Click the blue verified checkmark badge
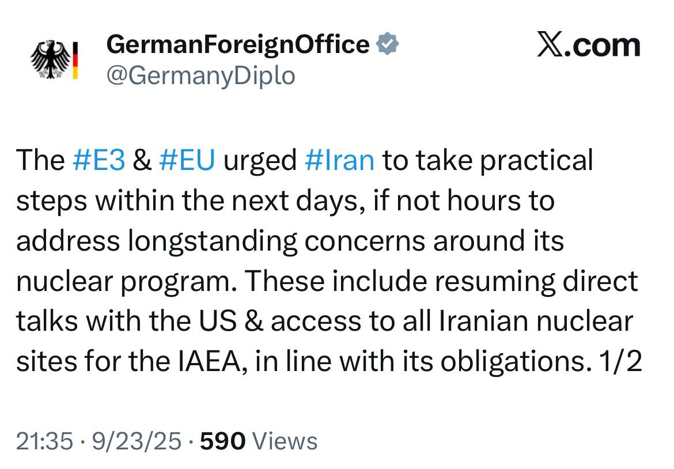This screenshot has height=469, width=674. [387, 44]
